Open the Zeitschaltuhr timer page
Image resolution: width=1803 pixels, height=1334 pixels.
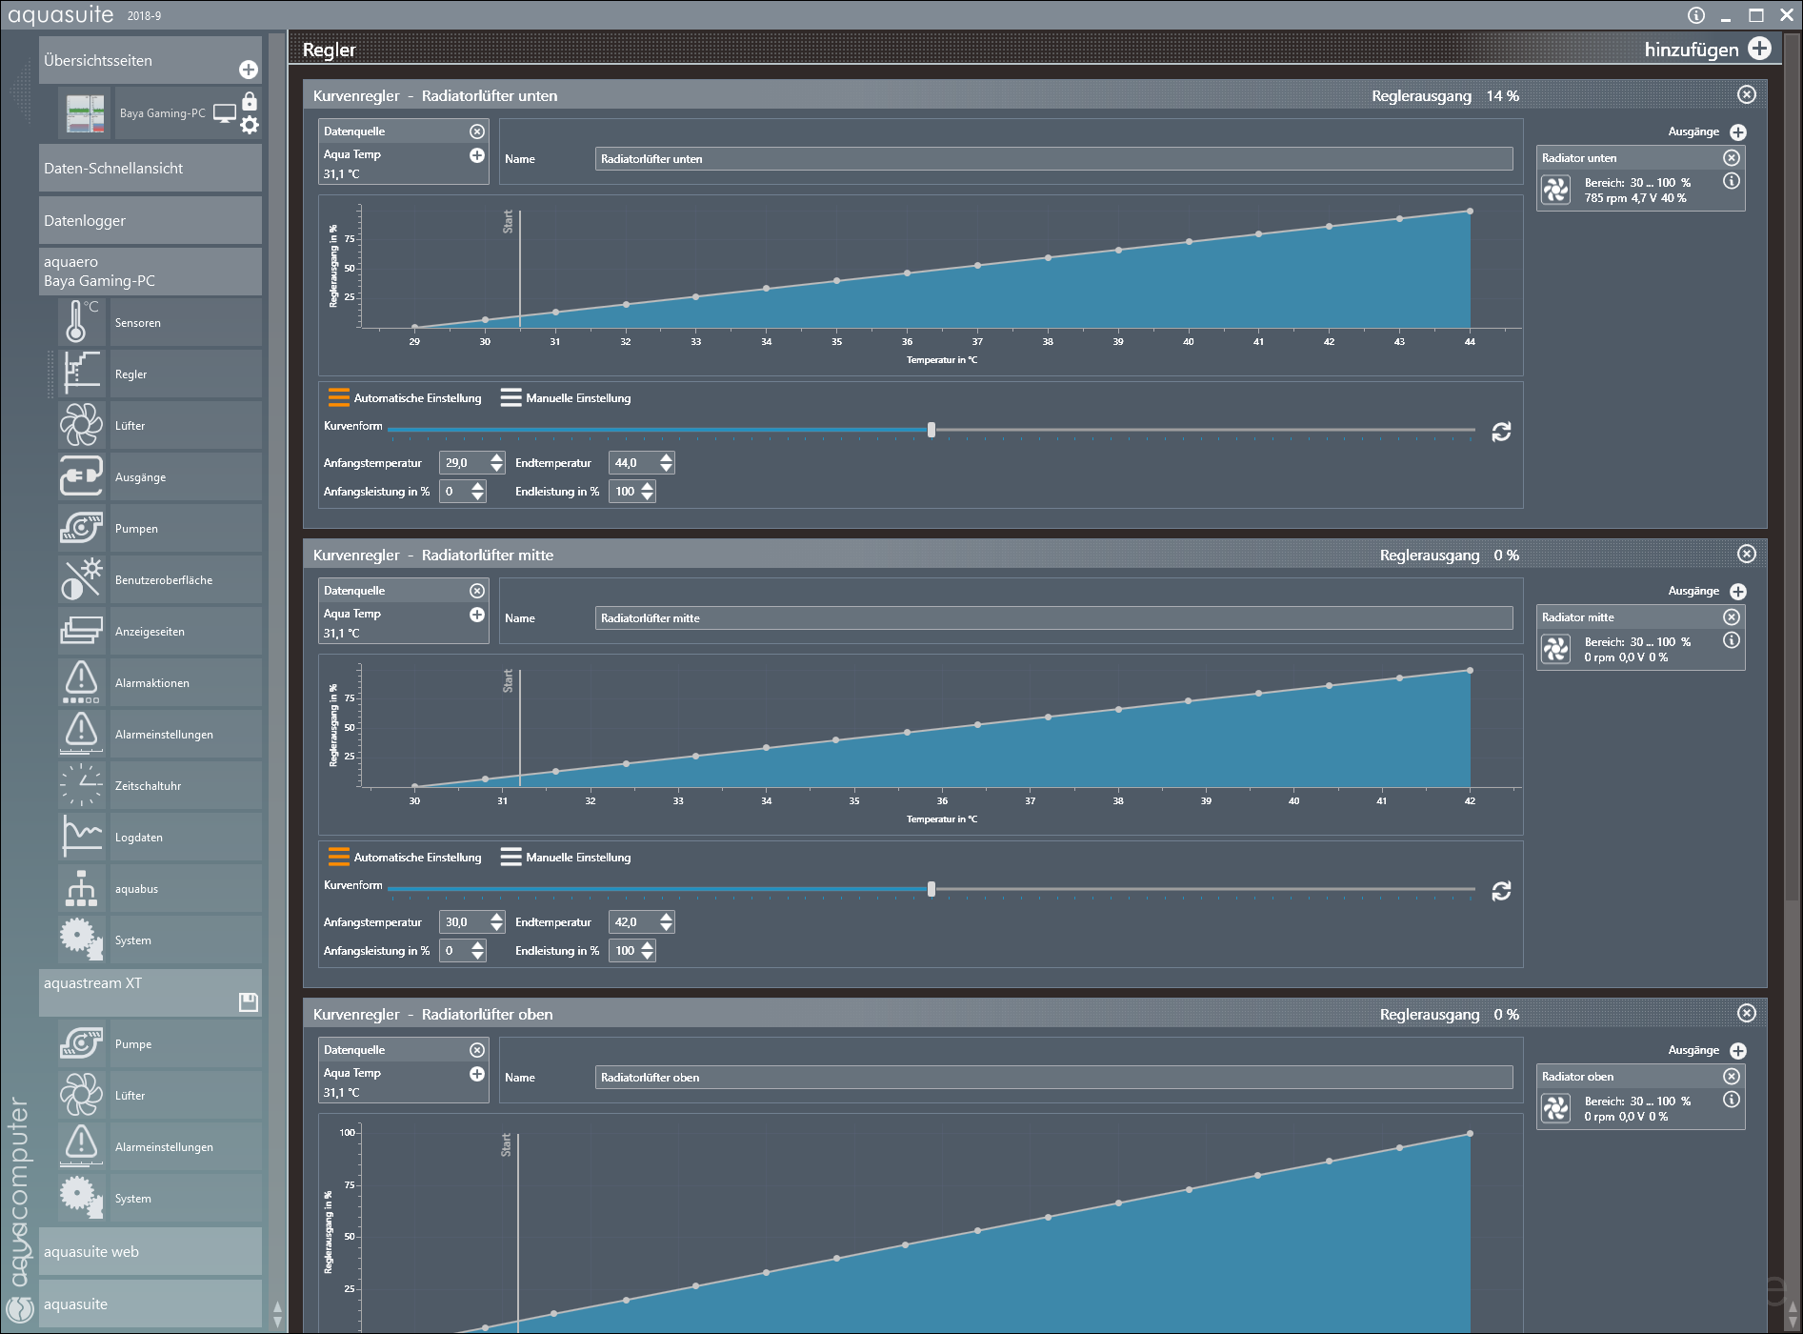point(159,785)
